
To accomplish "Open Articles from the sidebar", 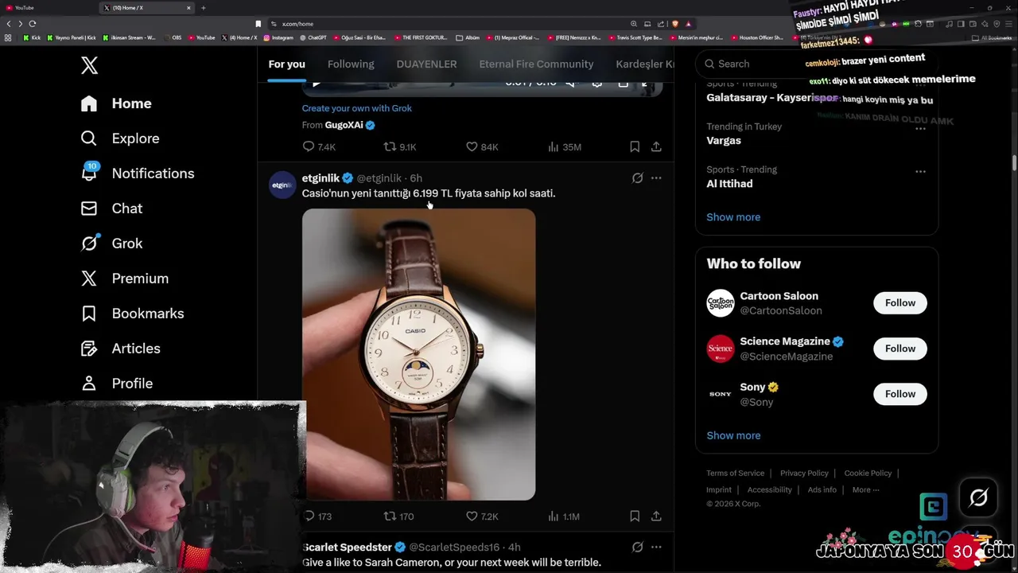I will pos(120,349).
